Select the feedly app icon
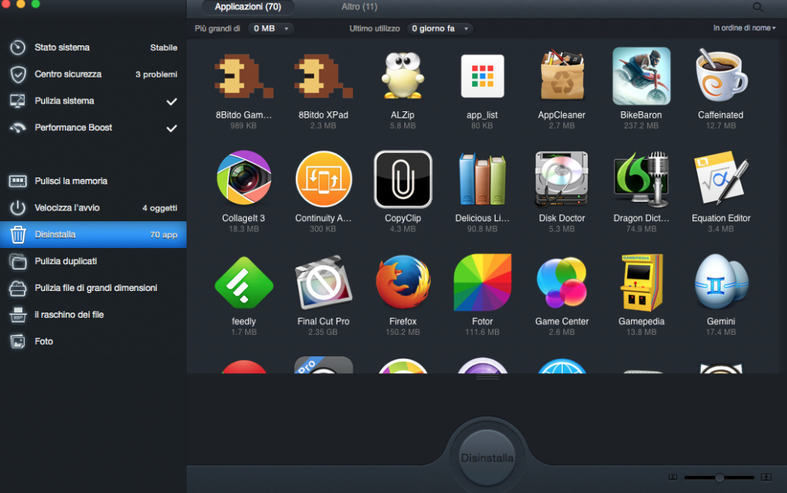Viewport: 787px width, 493px height. pyautogui.click(x=244, y=283)
